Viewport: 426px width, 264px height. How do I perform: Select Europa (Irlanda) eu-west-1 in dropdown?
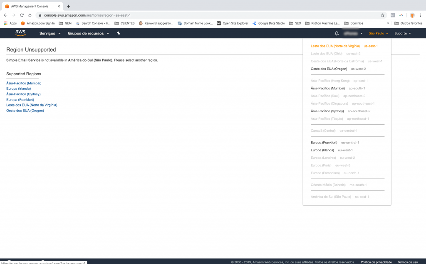click(x=332, y=150)
